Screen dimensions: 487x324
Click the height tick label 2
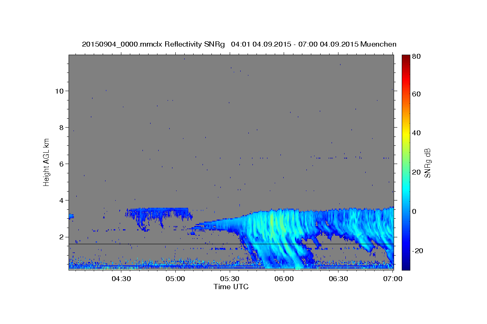click(x=61, y=237)
